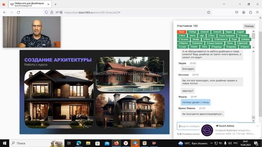Show hidden tray icons chevron
This screenshot has height=147, width=262.
click(211, 143)
